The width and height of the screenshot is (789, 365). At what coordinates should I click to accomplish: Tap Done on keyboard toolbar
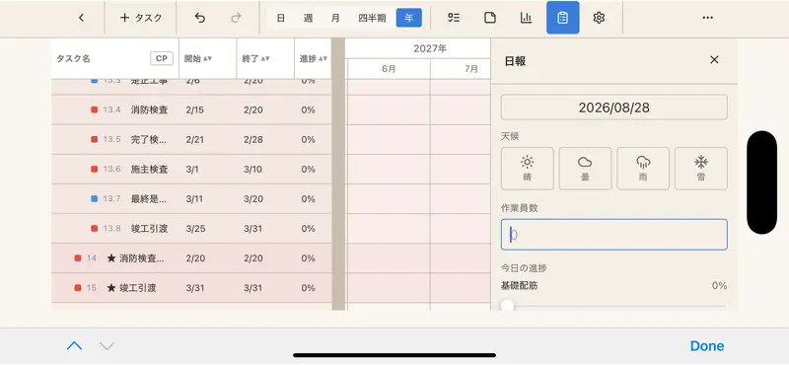click(707, 346)
